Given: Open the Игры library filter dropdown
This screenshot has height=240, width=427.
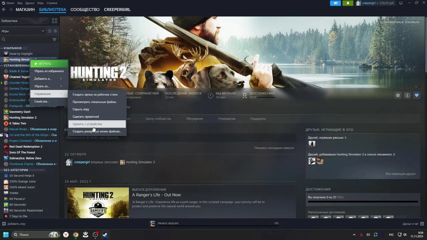Looking at the screenshot, I should coord(23,31).
